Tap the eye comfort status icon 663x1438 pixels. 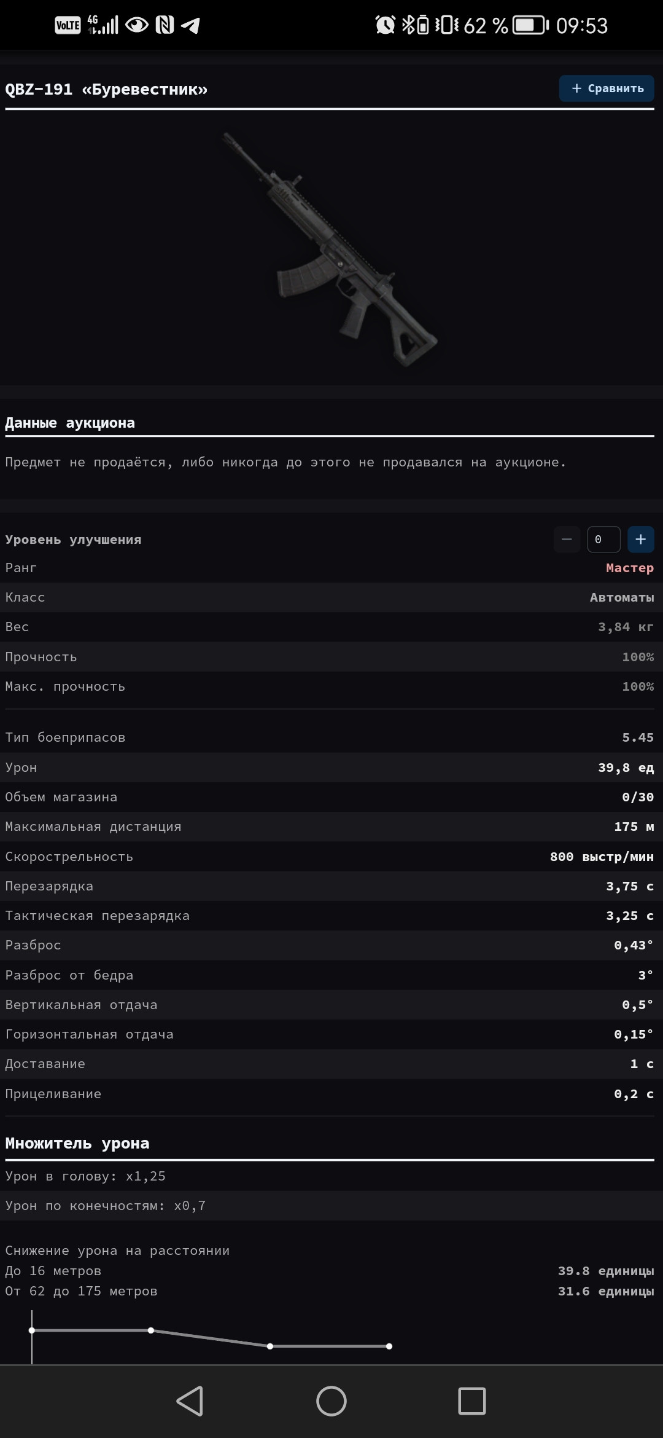pos(137,25)
